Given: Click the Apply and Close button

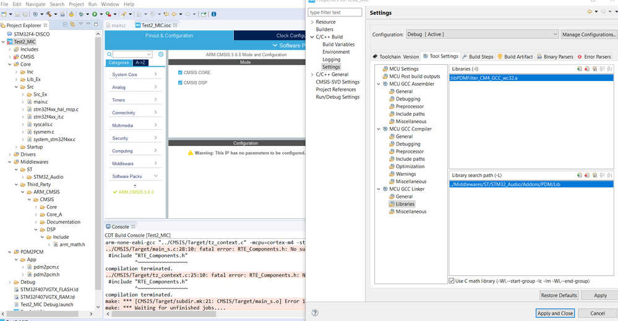Looking at the screenshot, I should point(555,313).
